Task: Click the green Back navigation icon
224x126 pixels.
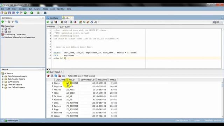Action: click(25, 13)
